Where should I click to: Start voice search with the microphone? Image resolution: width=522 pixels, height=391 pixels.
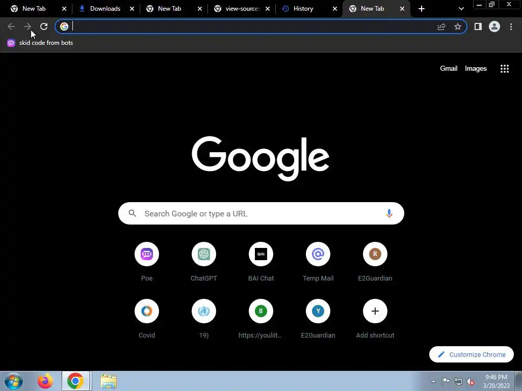389,213
